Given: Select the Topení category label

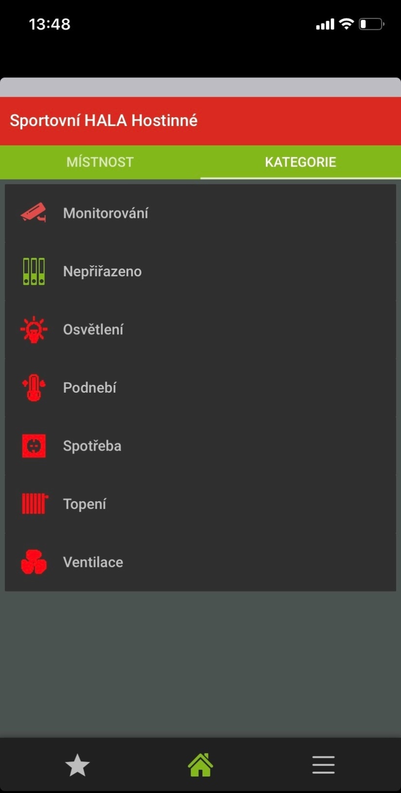Looking at the screenshot, I should 85,504.
